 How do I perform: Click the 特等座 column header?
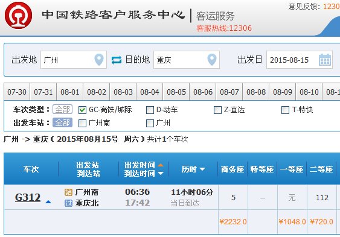pyautogui.click(x=262, y=169)
